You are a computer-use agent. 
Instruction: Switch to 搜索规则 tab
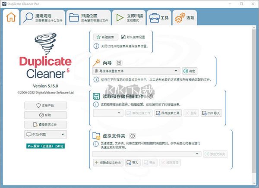43,18
